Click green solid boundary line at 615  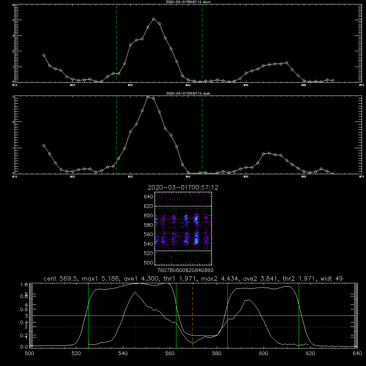[299, 315]
